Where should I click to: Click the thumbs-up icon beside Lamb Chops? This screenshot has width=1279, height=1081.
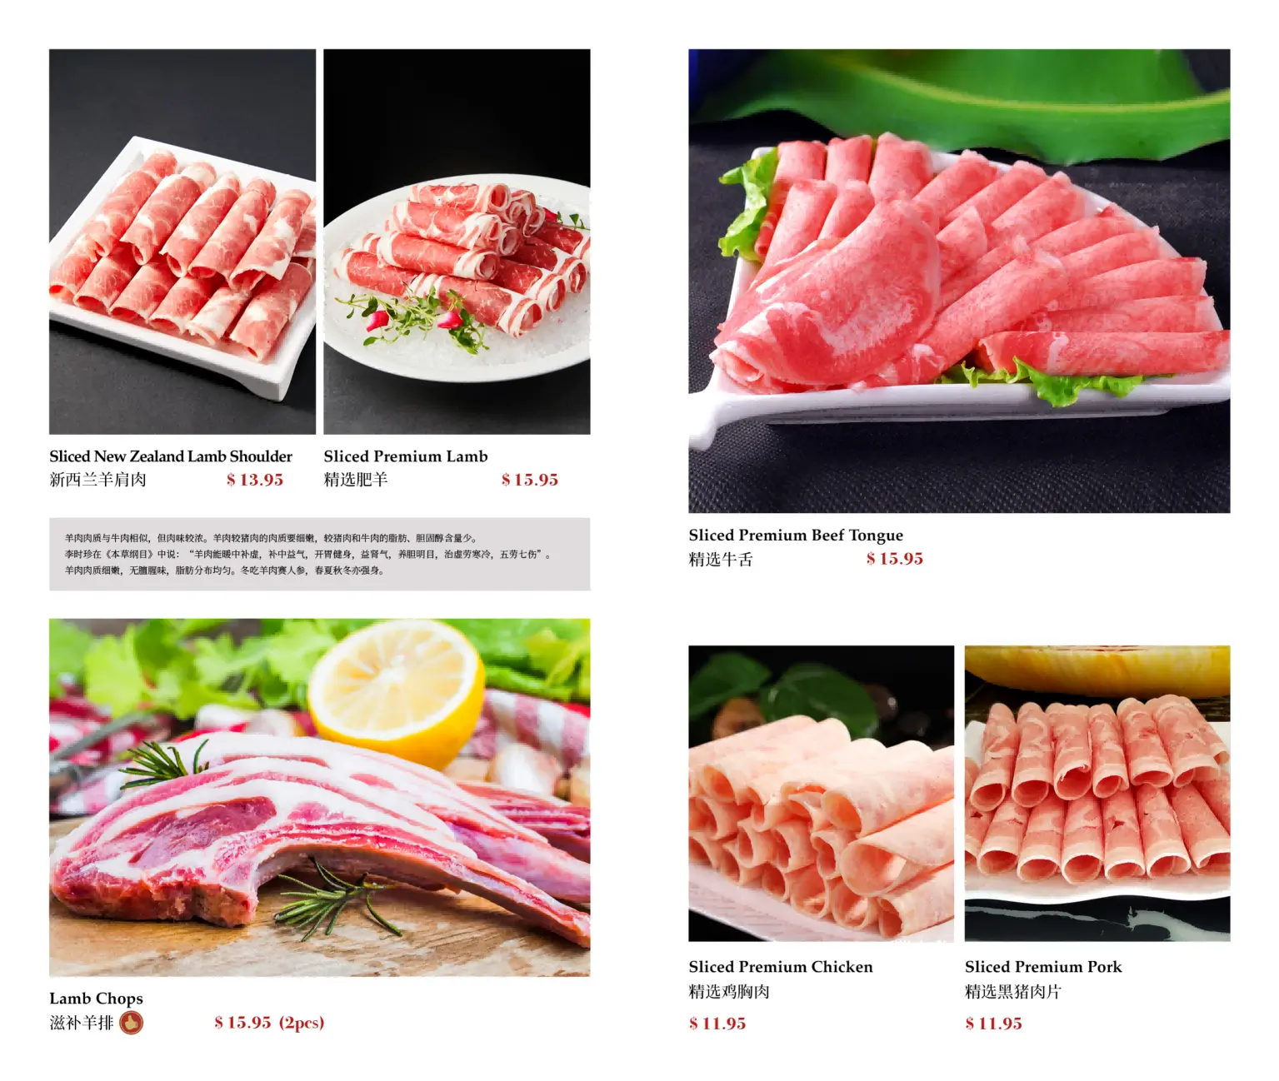[x=131, y=1022]
